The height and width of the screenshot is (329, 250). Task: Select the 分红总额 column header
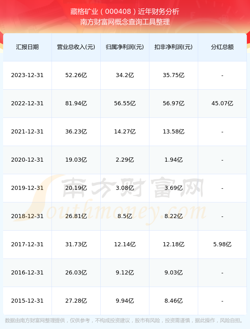(222, 47)
